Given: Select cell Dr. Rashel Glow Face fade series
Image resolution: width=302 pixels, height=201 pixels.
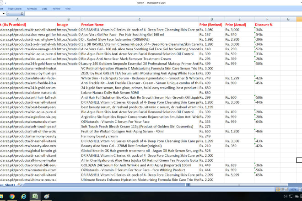Looking at the screenshot, I should (140, 39).
